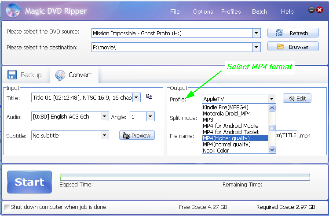This screenshot has height=216, width=329.
Task: Expand the Angle dropdown
Action: (150, 116)
